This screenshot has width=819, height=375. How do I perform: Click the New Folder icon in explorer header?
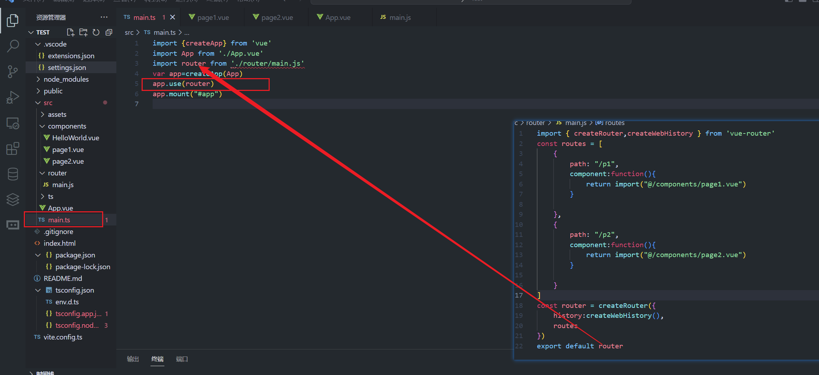pyautogui.click(x=83, y=32)
